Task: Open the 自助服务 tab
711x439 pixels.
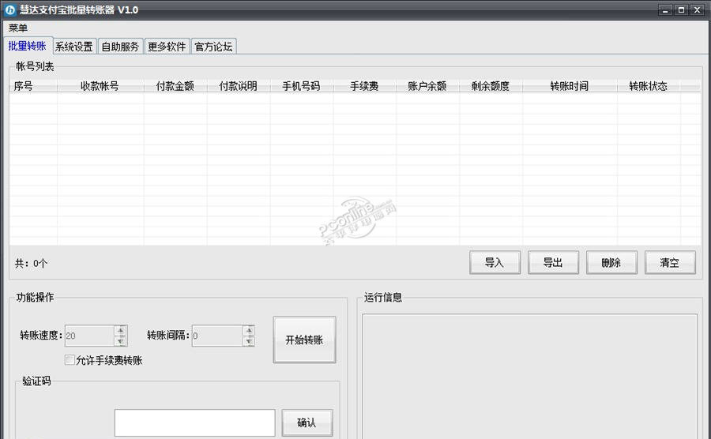Action: coord(120,47)
